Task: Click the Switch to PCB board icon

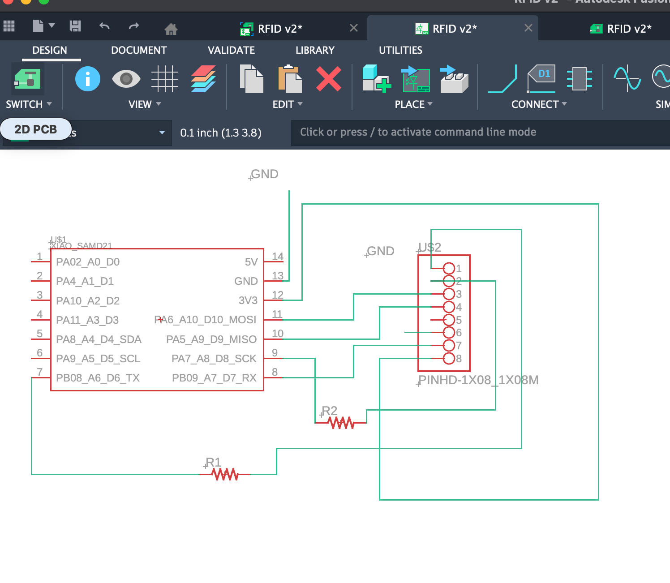Action: [28, 79]
